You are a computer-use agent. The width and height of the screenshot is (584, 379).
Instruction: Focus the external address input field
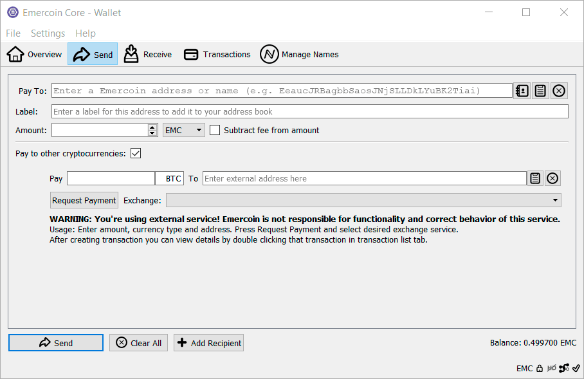(364, 178)
